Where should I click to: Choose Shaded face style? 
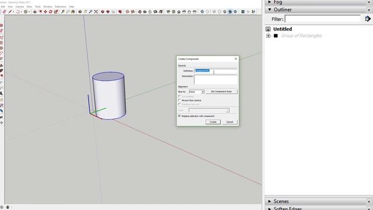tap(224, 12)
